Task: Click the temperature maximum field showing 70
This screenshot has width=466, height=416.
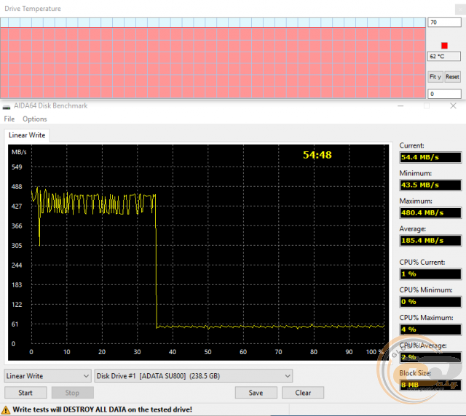Action: pos(444,23)
